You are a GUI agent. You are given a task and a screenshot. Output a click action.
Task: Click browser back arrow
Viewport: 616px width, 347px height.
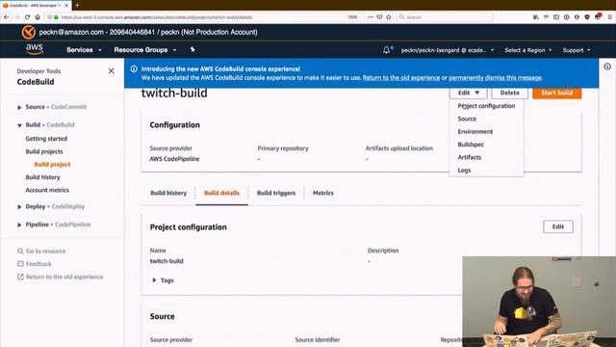pyautogui.click(x=7, y=17)
